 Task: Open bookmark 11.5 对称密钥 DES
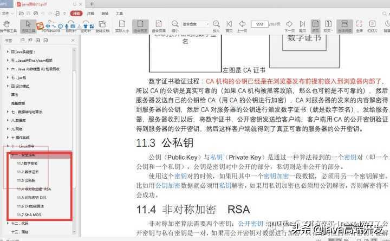coord(31,198)
